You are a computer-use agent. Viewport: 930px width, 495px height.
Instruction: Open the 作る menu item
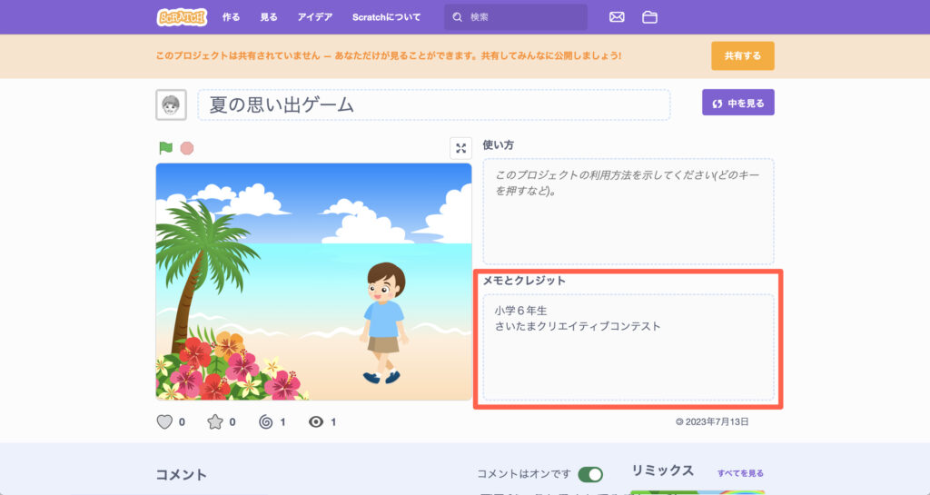(x=231, y=17)
